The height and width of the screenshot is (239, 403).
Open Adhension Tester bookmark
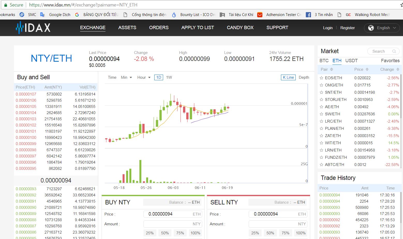[x=279, y=15]
